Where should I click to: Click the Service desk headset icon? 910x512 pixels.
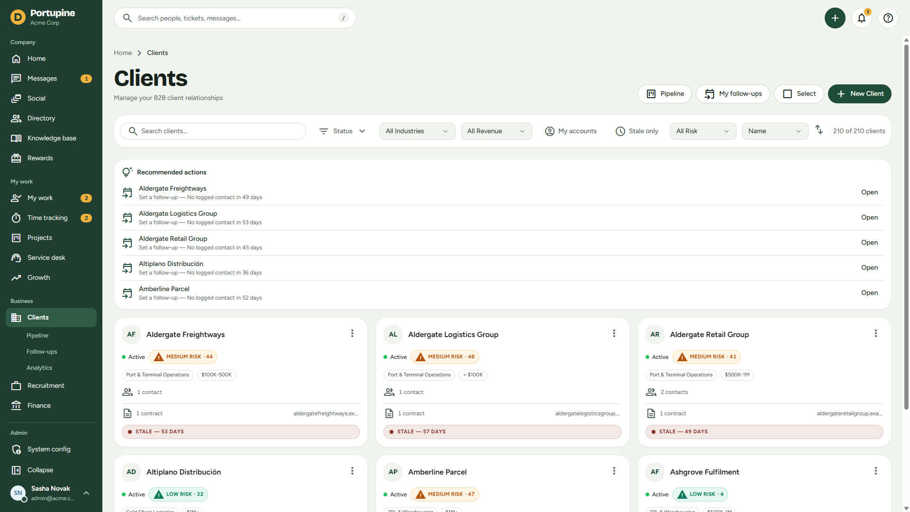16,258
